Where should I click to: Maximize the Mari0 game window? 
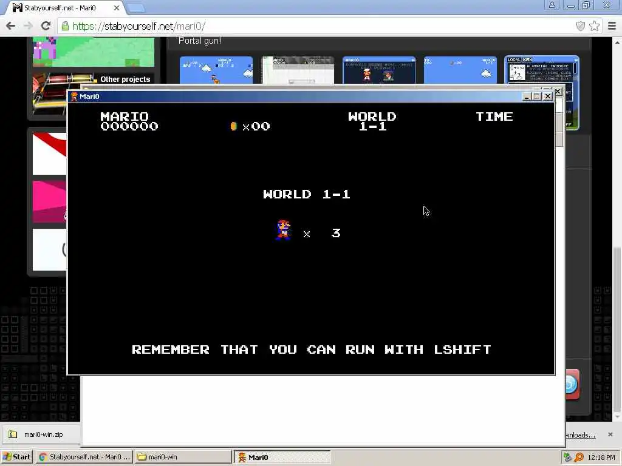point(537,96)
